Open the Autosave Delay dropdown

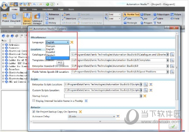tap(114, 117)
